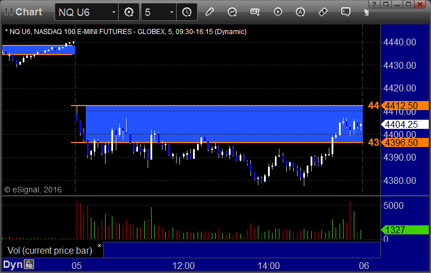Expand the 5 interval dropdown arrow

171,12
